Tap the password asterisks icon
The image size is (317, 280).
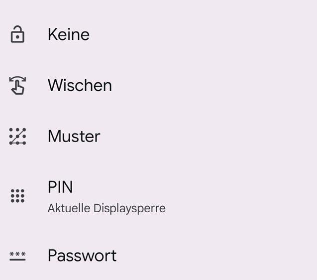pyautogui.click(x=17, y=256)
